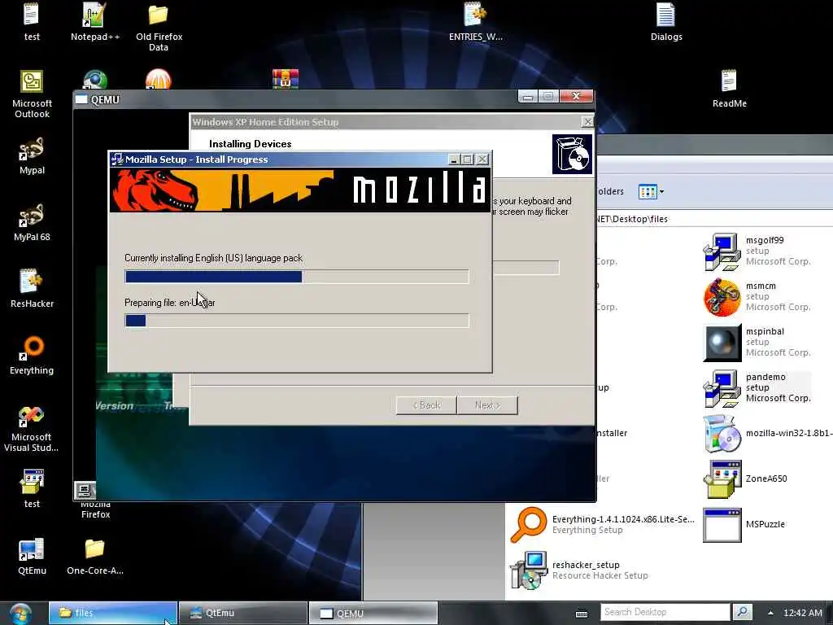Click the Next button in XP Setup
Viewport: 833px width, 625px height.
click(487, 405)
